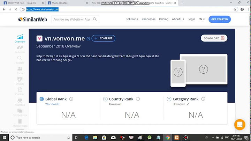251x141 pixels.
Task: Open the Solutions menu
Action: 132,19
